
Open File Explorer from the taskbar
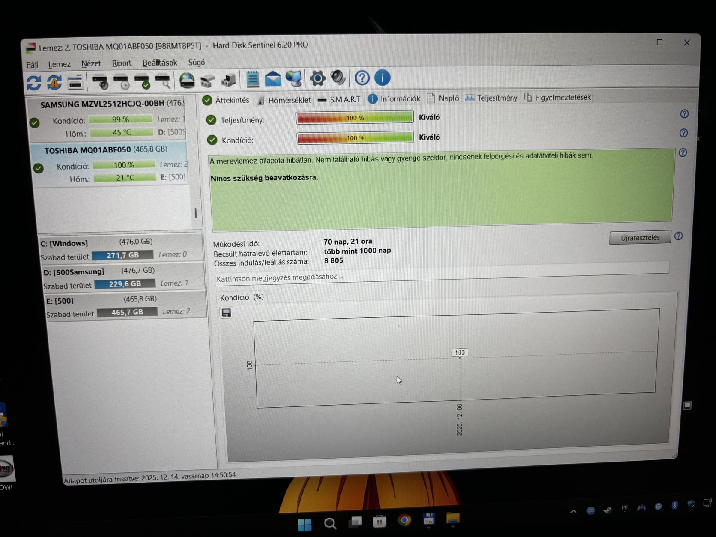coord(453,518)
